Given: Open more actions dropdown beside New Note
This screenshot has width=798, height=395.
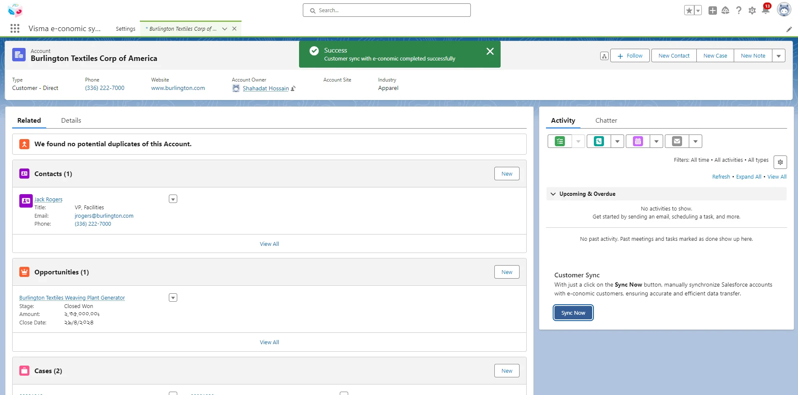Looking at the screenshot, I should (779, 55).
